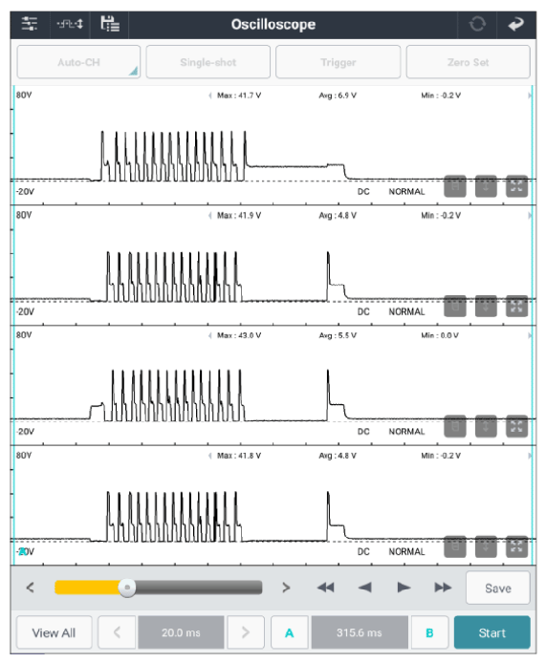Screen dimensions: 546x663
Task: Click right arrow after Min in channel 2
Action: point(529,216)
